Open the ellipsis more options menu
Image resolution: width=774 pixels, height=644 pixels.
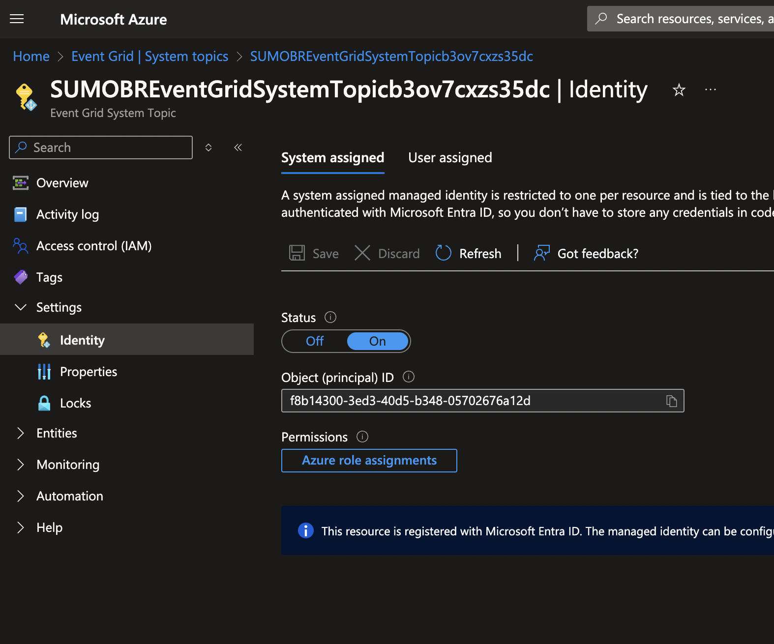[710, 90]
